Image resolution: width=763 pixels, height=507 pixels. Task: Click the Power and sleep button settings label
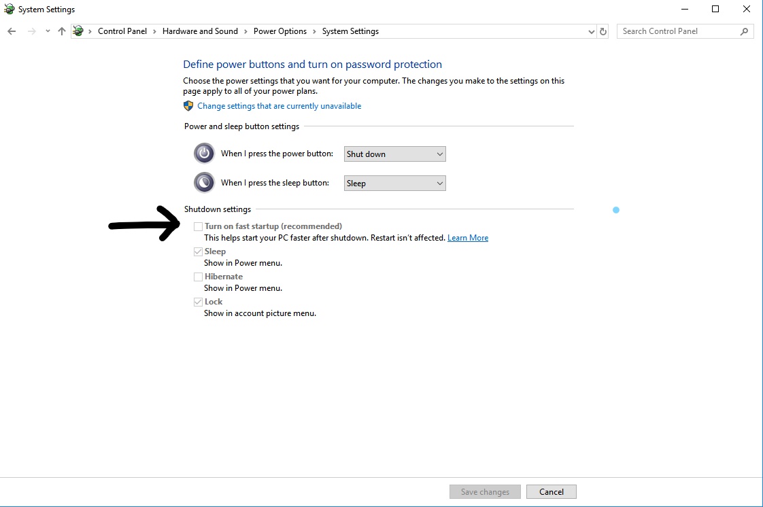[x=242, y=126]
